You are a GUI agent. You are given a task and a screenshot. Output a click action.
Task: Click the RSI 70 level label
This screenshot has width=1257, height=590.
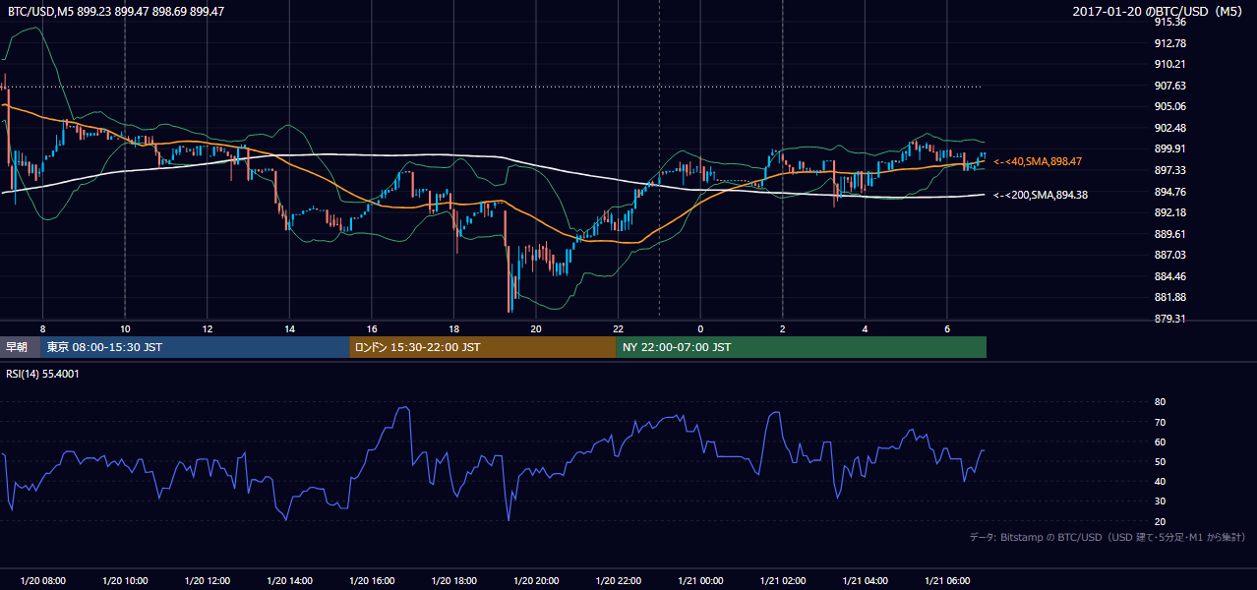tap(1160, 422)
